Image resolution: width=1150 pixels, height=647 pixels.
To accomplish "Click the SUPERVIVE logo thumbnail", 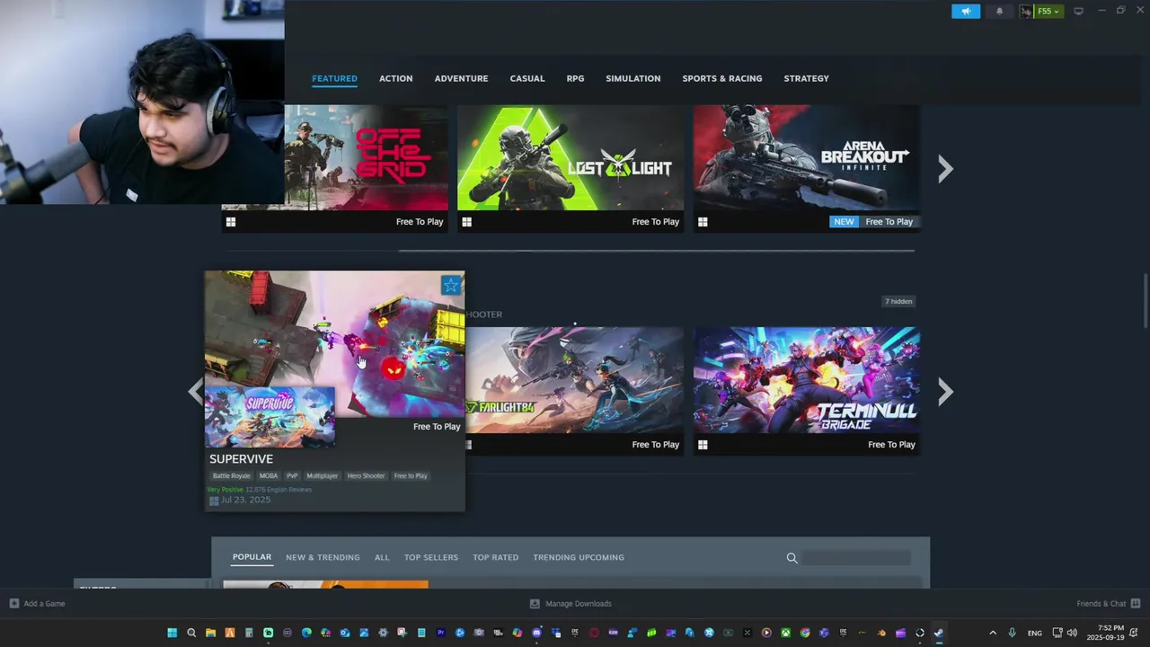I will coord(270,417).
